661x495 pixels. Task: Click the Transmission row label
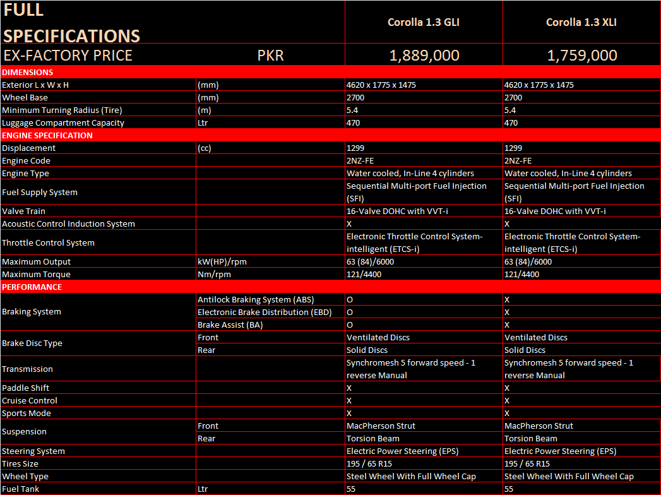27,369
